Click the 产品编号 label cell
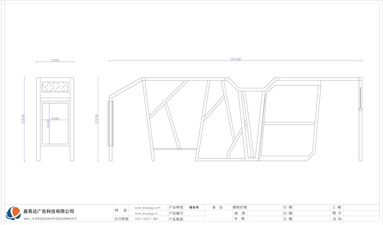 coord(176,213)
